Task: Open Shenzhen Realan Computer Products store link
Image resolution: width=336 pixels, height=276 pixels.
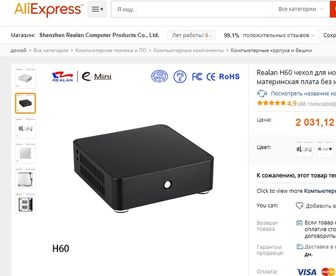Action: [x=99, y=35]
